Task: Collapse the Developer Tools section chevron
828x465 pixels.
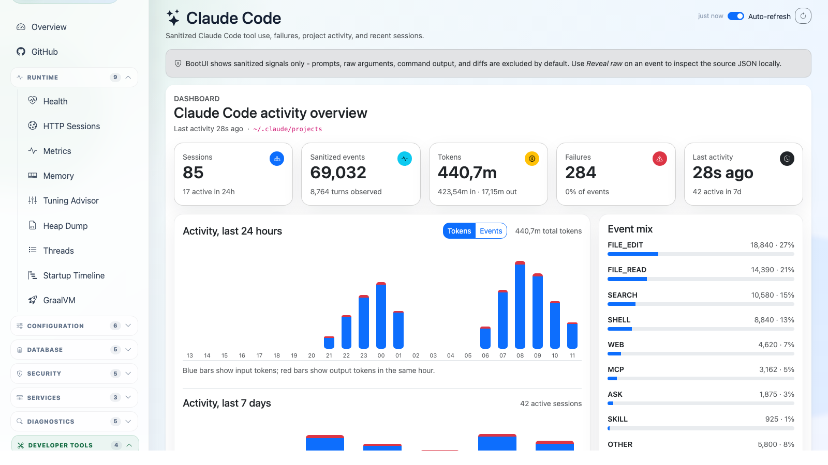Action: (x=129, y=445)
